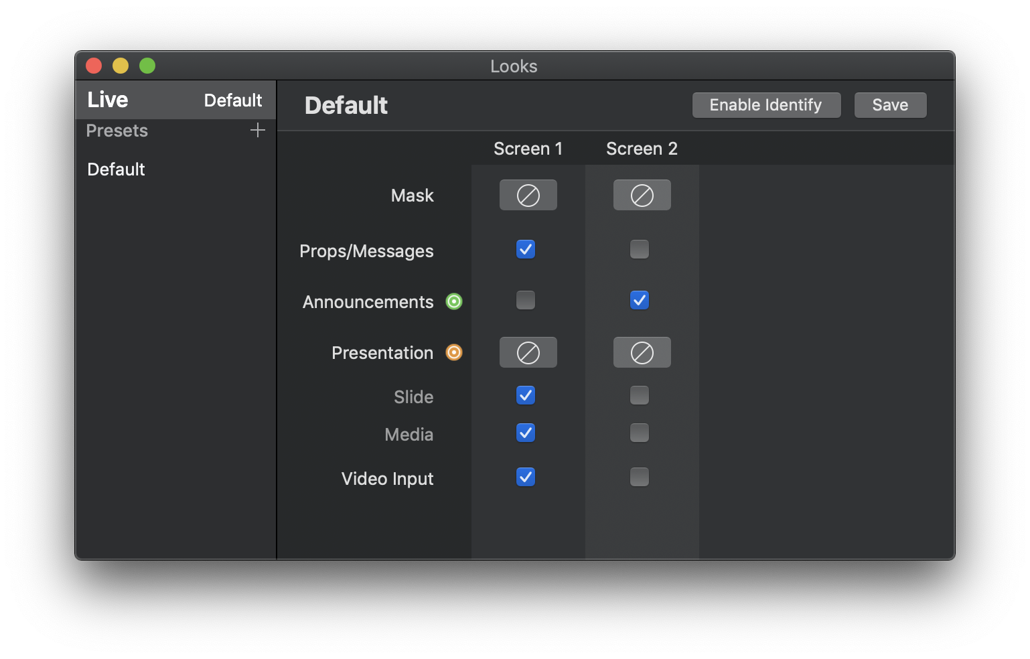
Task: Click the orange Presentation layer indicator icon
Action: pos(454,352)
